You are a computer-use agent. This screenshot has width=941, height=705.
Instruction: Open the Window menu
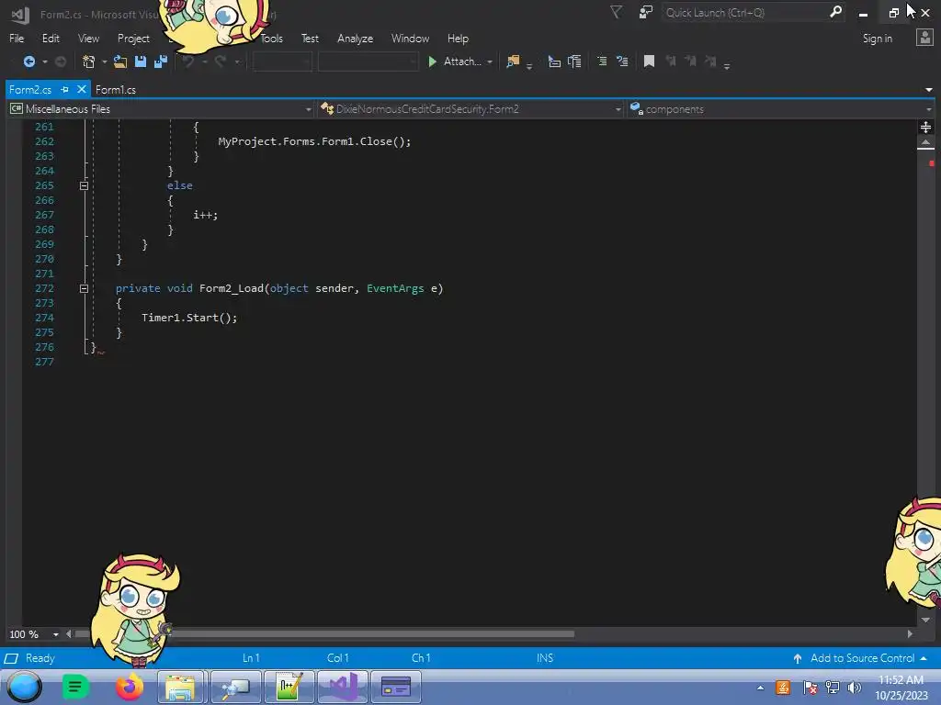[411, 39]
